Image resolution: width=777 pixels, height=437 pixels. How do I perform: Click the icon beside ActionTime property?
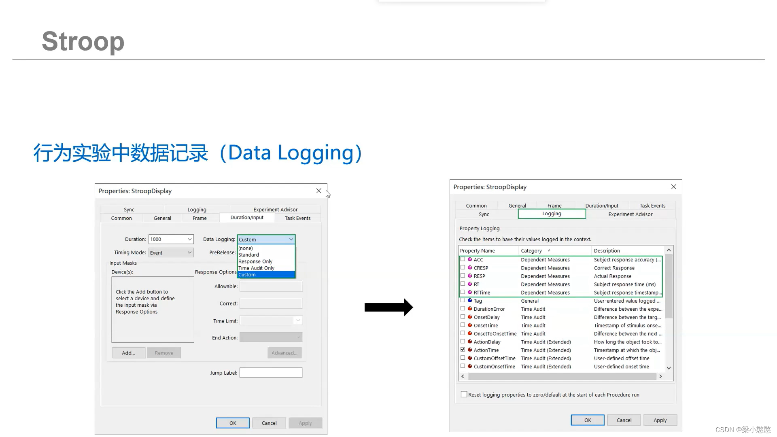[x=470, y=350]
